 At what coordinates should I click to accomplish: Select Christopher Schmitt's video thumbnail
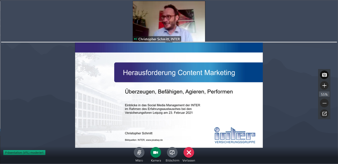(169, 21)
